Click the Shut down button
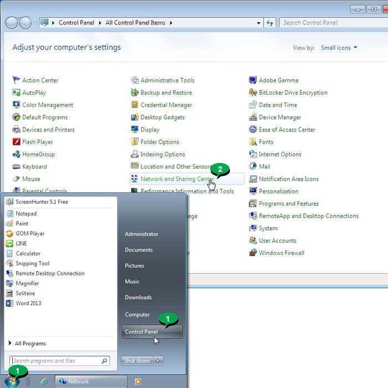 click(137, 360)
